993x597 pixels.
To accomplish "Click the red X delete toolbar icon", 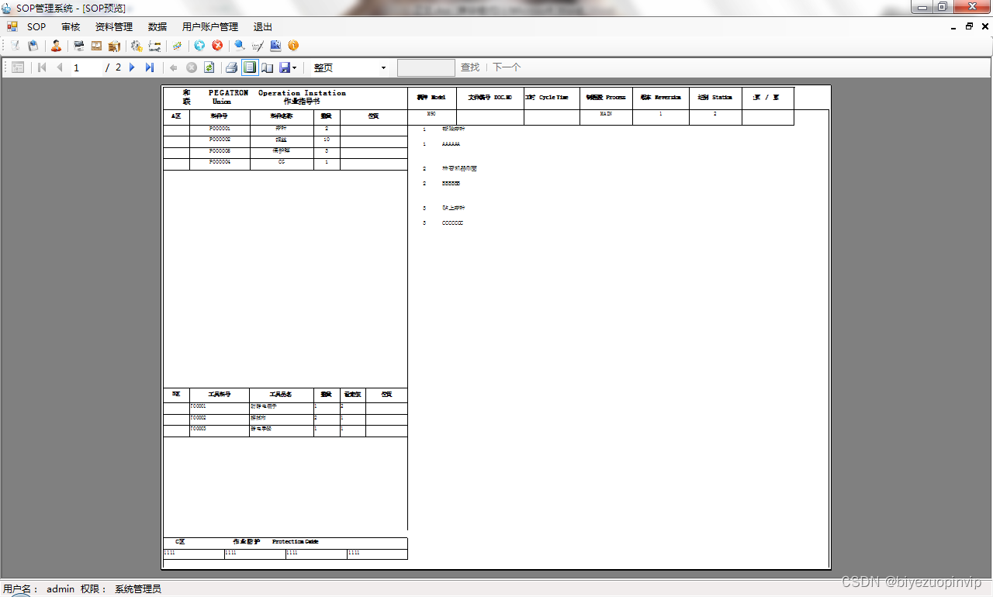I will [217, 46].
